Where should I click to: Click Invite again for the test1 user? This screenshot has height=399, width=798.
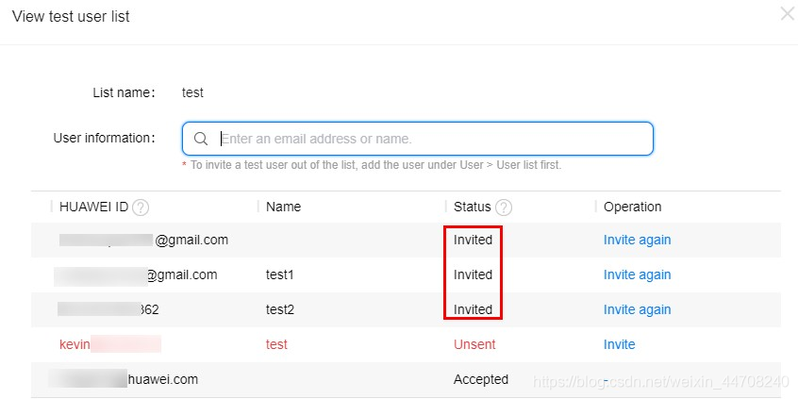tap(638, 274)
